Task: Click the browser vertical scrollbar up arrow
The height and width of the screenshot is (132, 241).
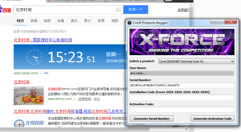Action: coord(191,5)
